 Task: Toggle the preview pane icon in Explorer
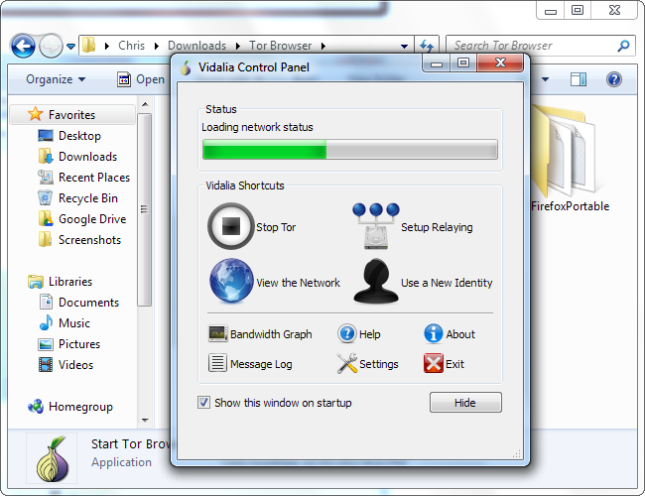(x=578, y=79)
